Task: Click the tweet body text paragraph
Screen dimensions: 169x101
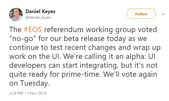Action: pyautogui.click(x=85, y=56)
